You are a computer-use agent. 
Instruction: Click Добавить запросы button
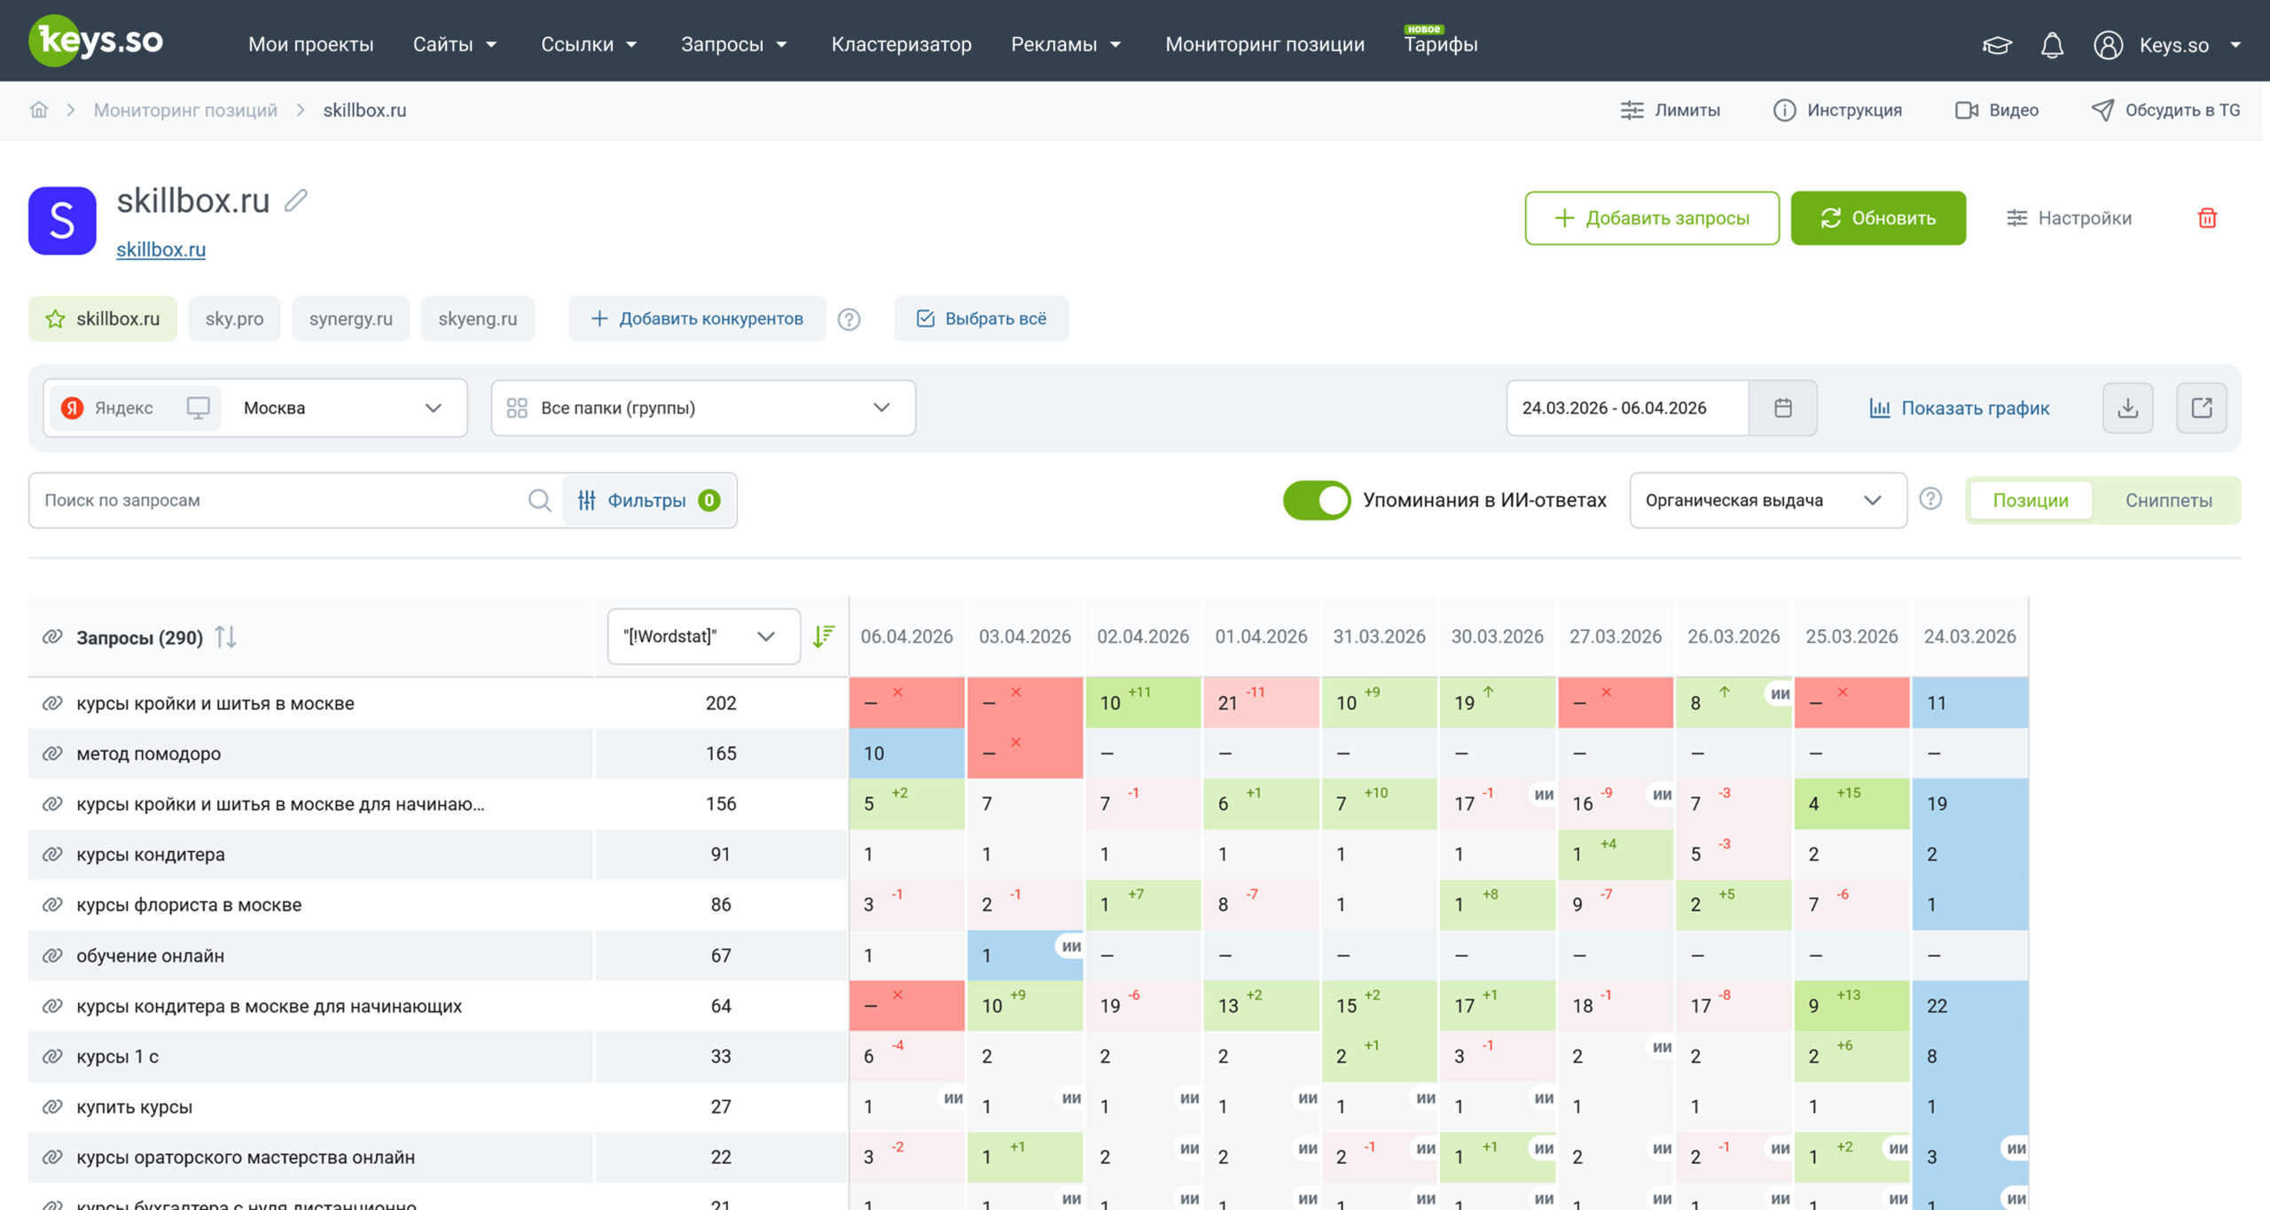(x=1651, y=218)
